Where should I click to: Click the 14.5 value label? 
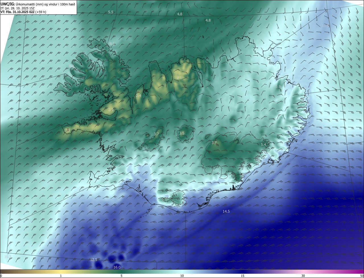tap(226, 211)
